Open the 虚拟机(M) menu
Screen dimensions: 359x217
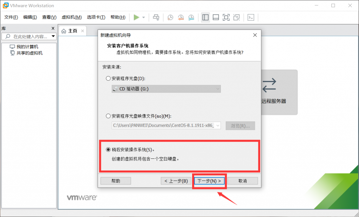click(x=72, y=18)
